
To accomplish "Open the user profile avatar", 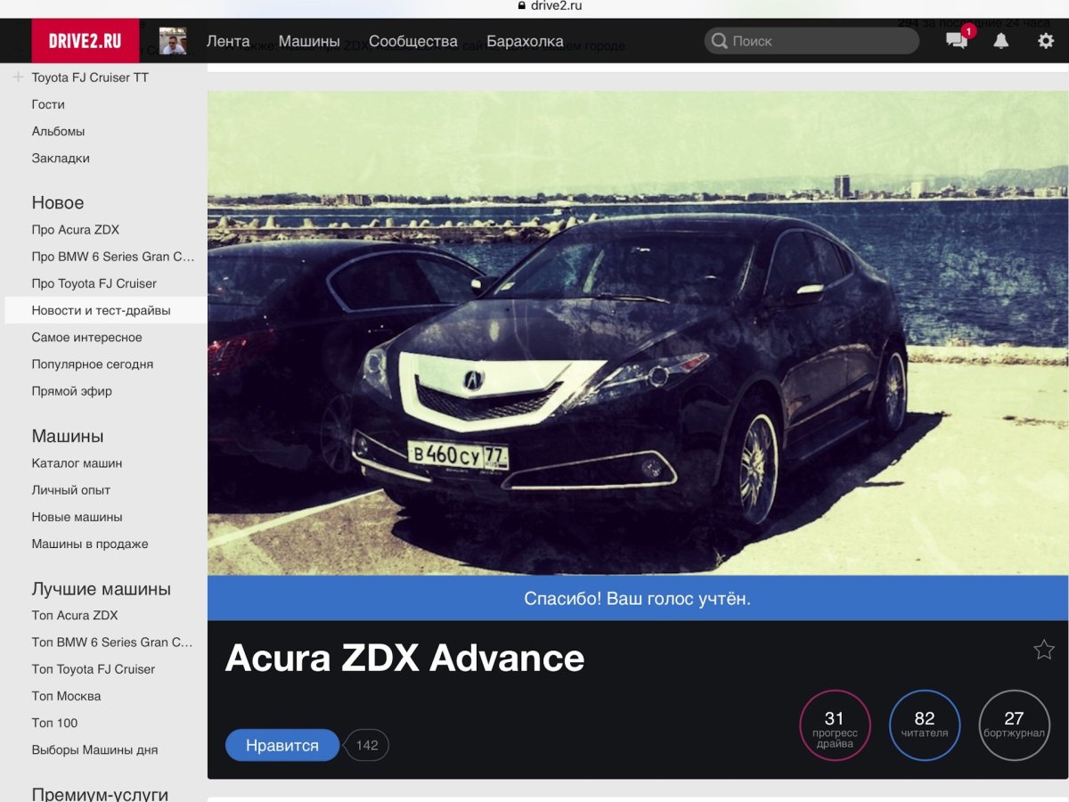I will (x=173, y=41).
